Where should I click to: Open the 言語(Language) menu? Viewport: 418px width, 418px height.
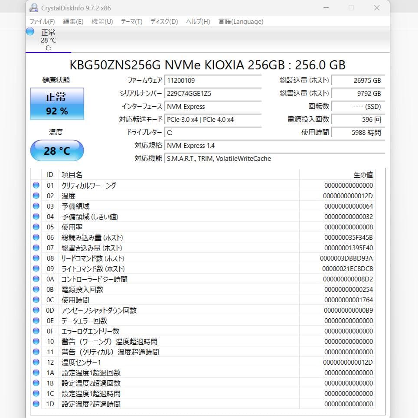pos(241,21)
